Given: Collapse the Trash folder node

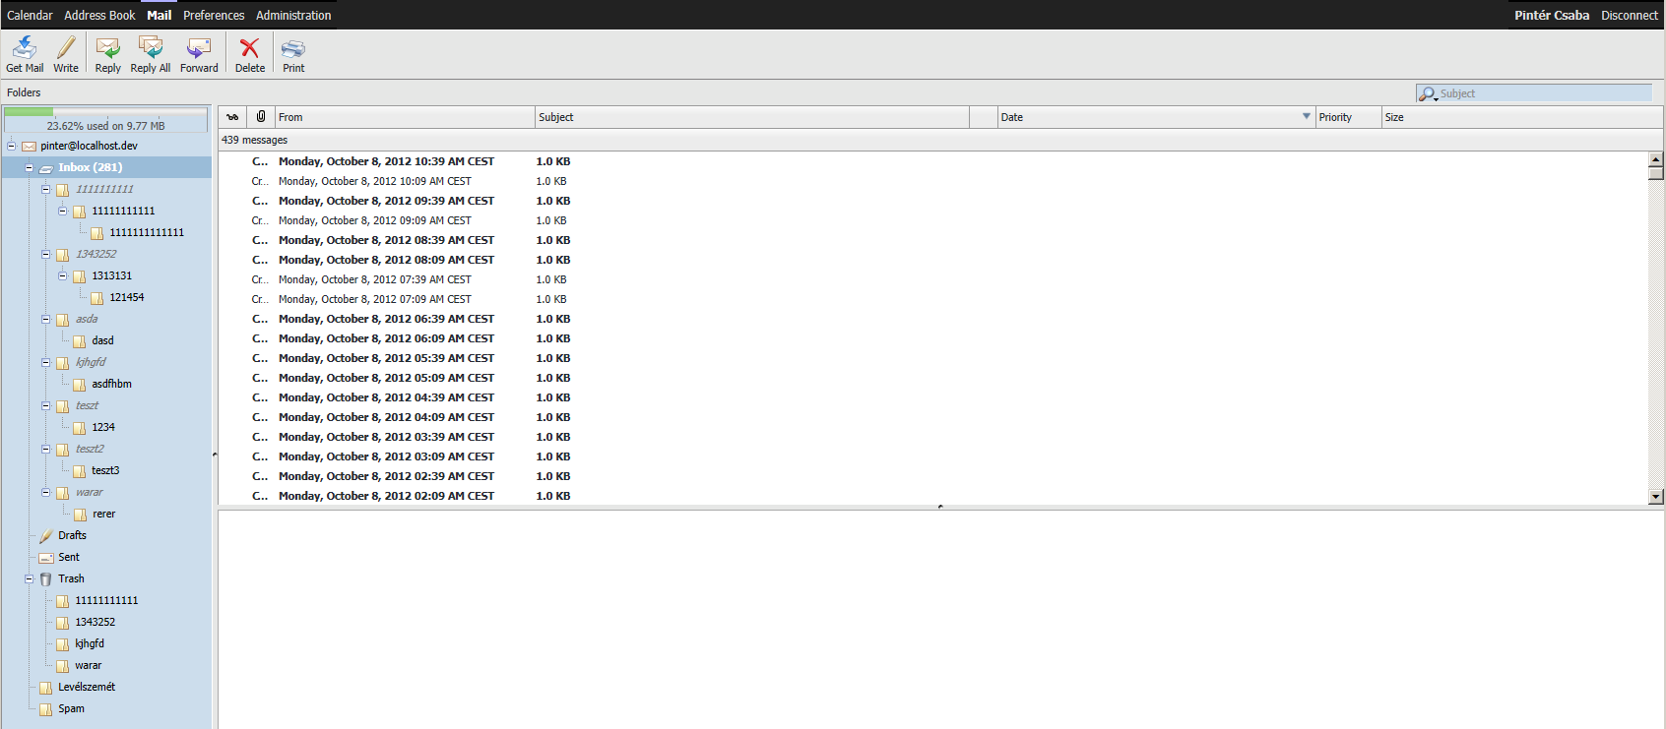Looking at the screenshot, I should (30, 578).
